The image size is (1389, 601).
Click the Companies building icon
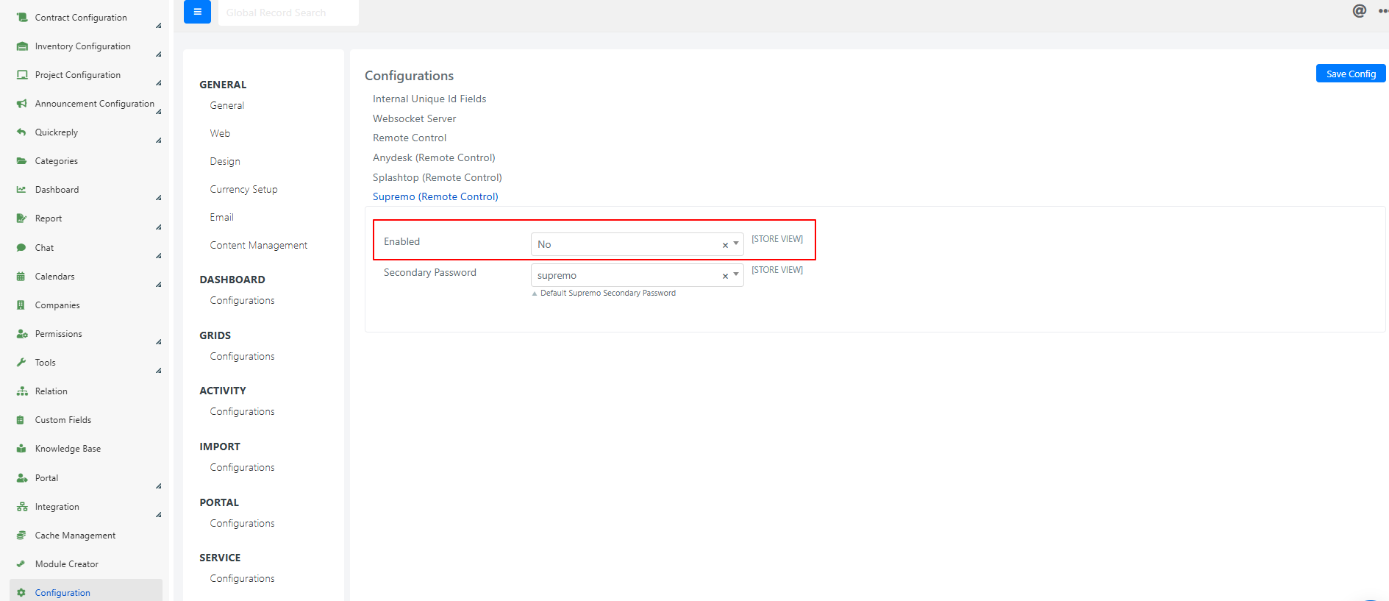pos(21,305)
